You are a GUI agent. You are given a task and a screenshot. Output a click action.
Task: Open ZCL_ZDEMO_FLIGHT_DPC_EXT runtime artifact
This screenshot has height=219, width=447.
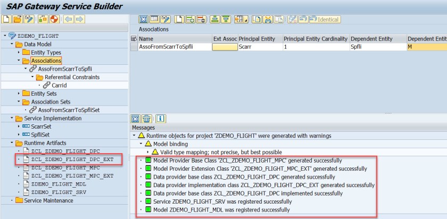click(72, 159)
